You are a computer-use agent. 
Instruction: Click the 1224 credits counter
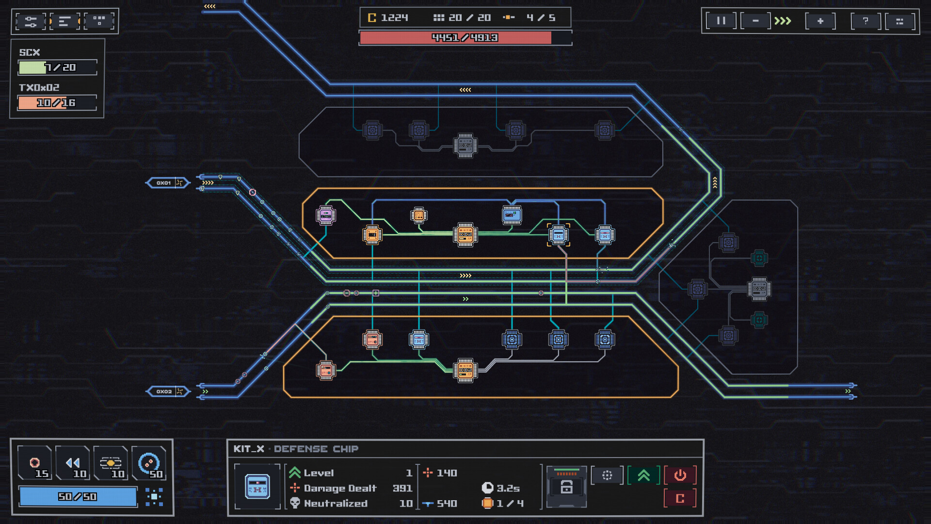[388, 18]
